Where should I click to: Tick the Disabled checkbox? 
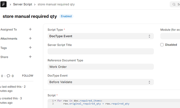click(162, 45)
